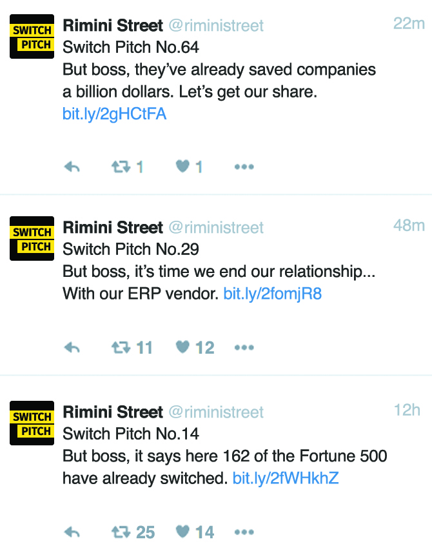Image resolution: width=432 pixels, height=557 pixels.
Task: Open the 22m timestamp of first tweet
Action: (x=409, y=24)
